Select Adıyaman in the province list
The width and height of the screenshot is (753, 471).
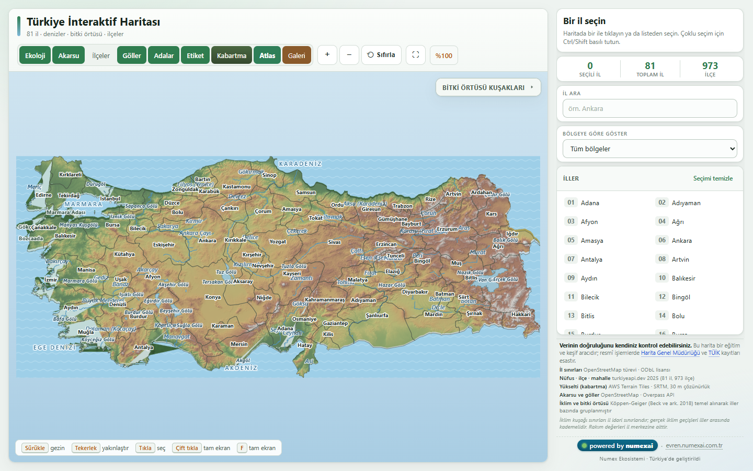click(695, 203)
